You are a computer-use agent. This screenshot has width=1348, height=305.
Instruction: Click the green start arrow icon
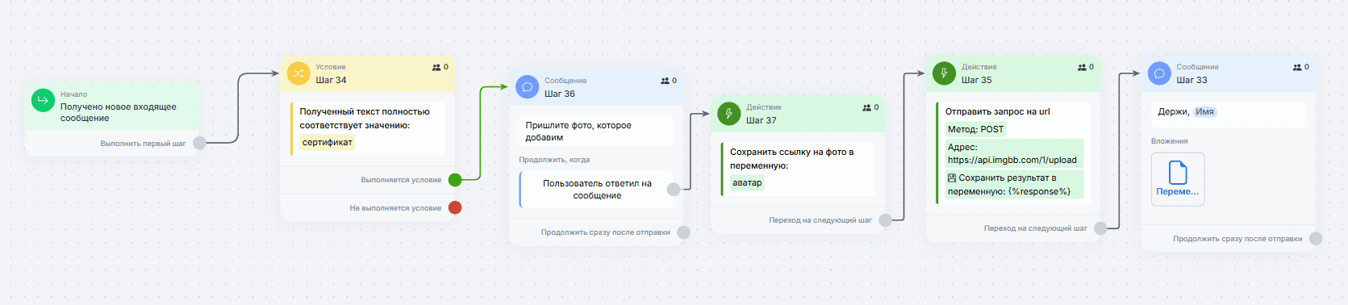click(x=43, y=100)
